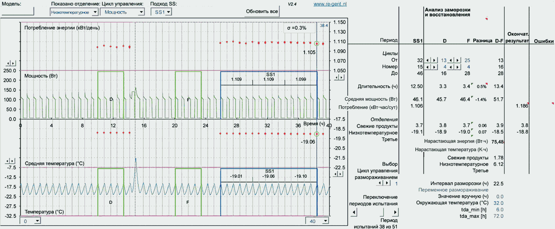Go to next test period arrow
This screenshot has width=555, height=229.
point(395,212)
